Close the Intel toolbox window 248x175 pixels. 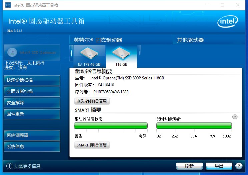tap(238, 5)
